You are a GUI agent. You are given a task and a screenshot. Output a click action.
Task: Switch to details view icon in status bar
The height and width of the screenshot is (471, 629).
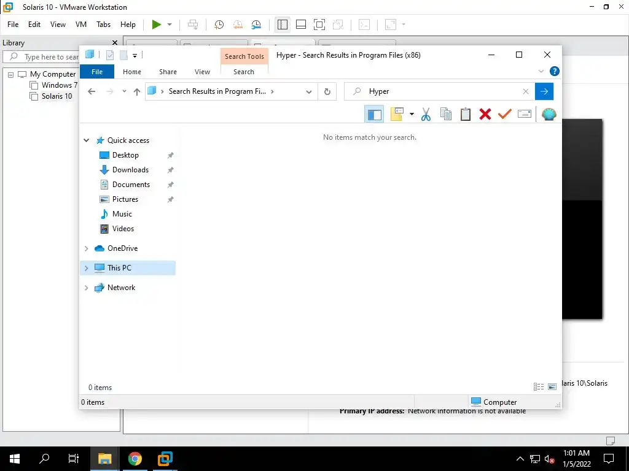coord(539,387)
